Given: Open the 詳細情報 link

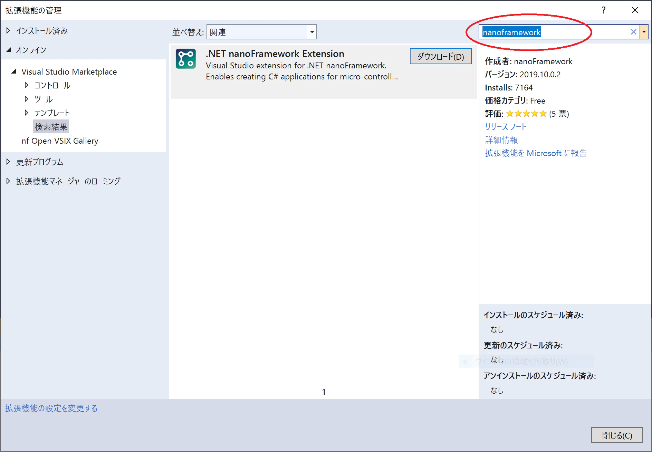Looking at the screenshot, I should [x=501, y=140].
